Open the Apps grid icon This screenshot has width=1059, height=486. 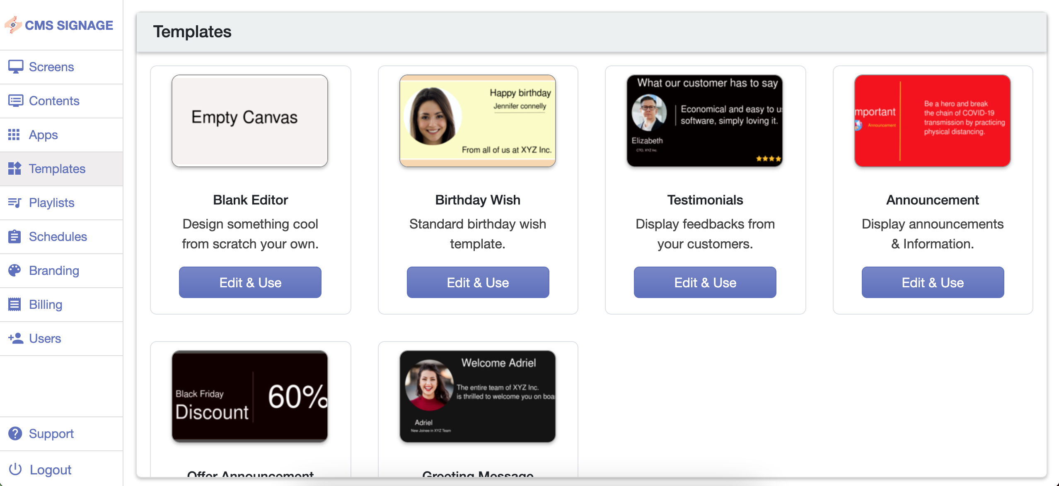click(14, 135)
